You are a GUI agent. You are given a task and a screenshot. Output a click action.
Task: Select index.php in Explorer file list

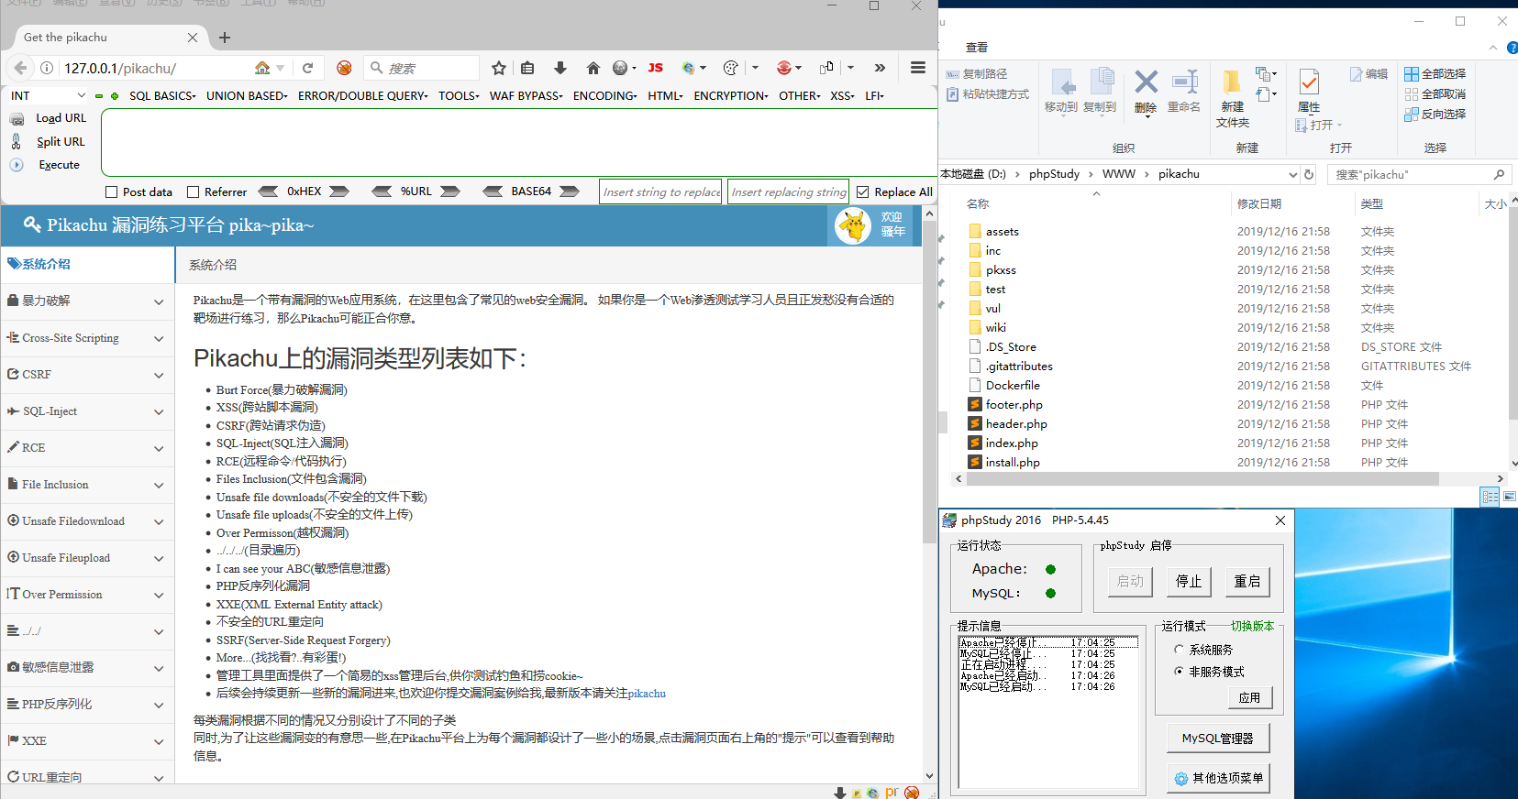[x=1012, y=443]
